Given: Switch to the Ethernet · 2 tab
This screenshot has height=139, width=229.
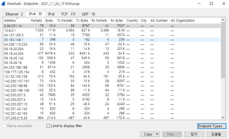Looking at the screenshot, I should pos(14,14).
